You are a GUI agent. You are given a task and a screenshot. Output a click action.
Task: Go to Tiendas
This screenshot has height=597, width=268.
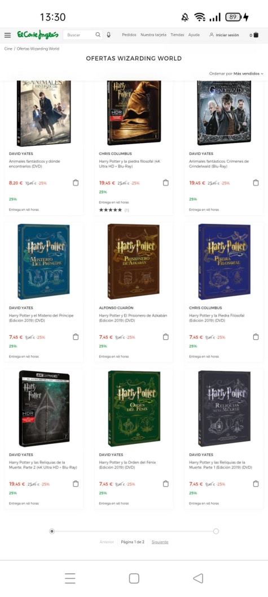click(x=177, y=35)
